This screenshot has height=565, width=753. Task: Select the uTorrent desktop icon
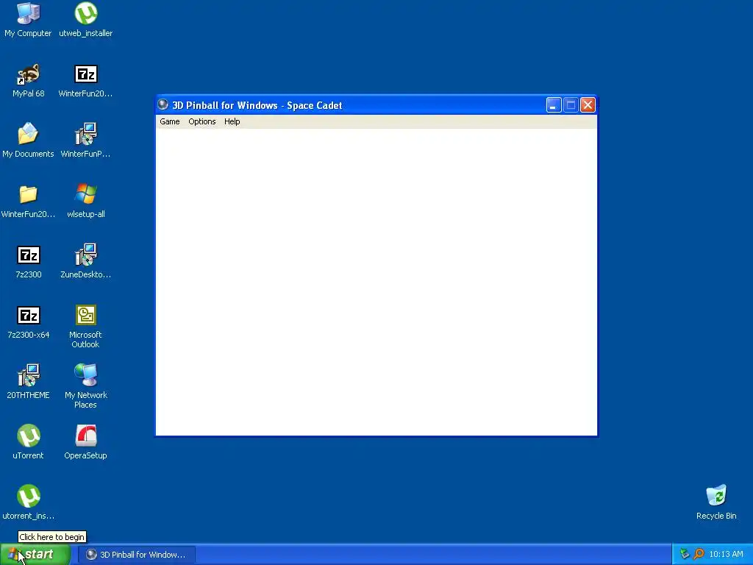(x=29, y=436)
